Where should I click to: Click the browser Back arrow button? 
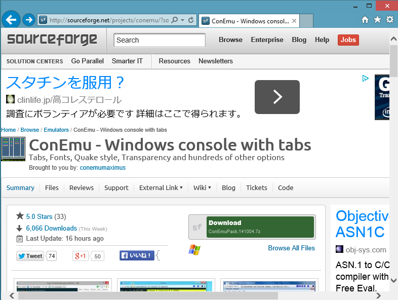pyautogui.click(x=11, y=20)
